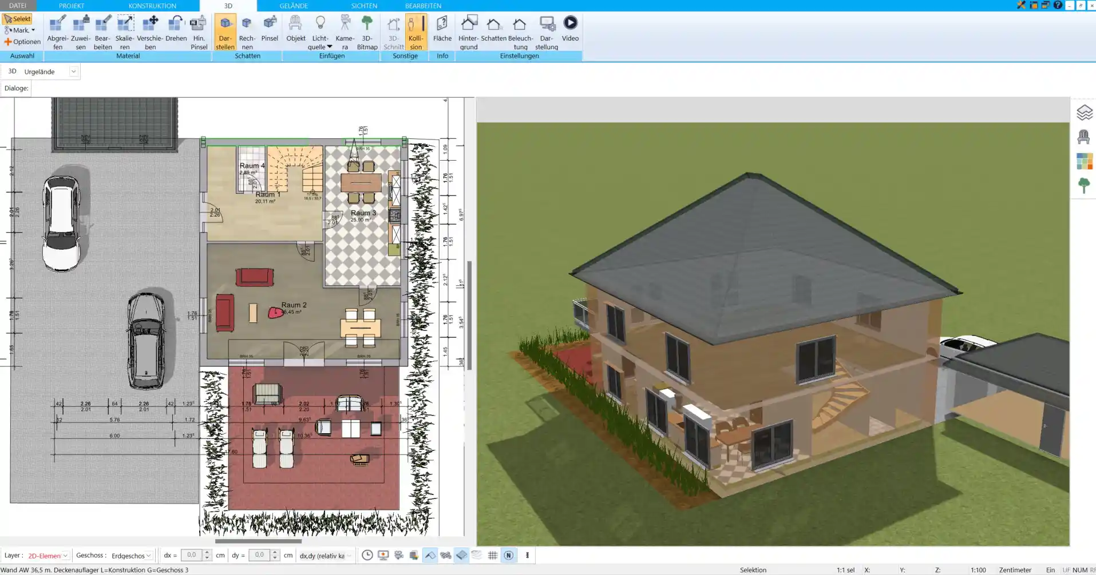Screen dimensions: 1096x575
Task: Expand the Urgelände view dropdown
Action: click(x=73, y=71)
